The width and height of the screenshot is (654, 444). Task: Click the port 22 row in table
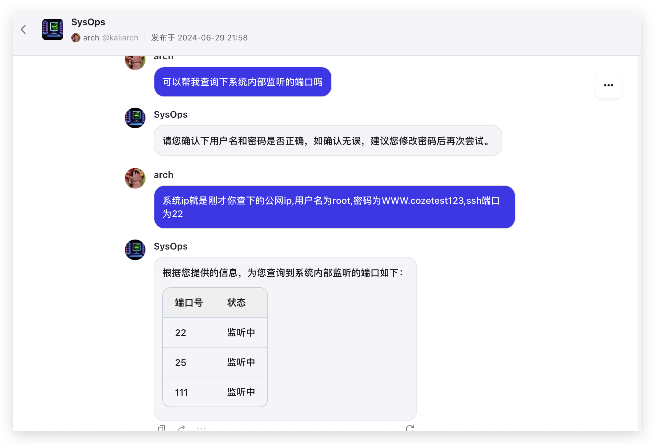pyautogui.click(x=215, y=332)
